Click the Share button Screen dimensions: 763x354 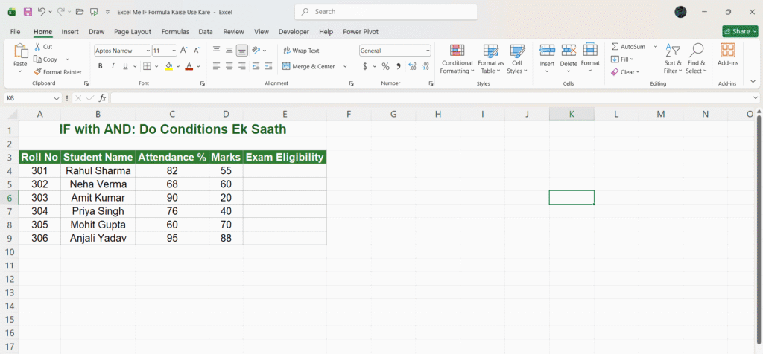coord(740,31)
